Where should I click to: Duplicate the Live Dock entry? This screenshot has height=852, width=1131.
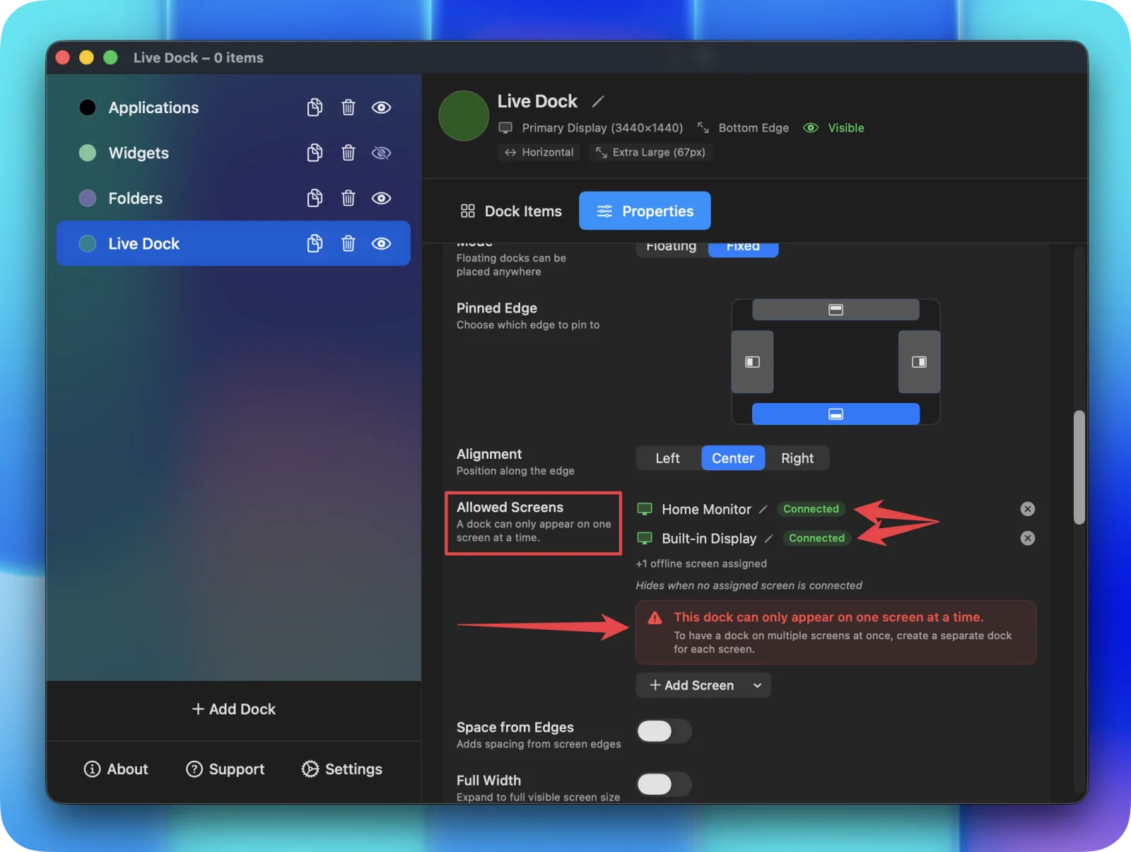pyautogui.click(x=315, y=243)
